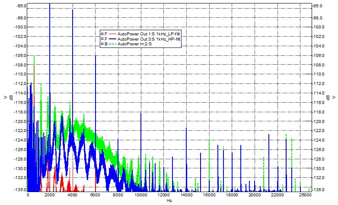Click the Hz x-axis title
Viewport: 338px width, 205px height.
coord(169,201)
